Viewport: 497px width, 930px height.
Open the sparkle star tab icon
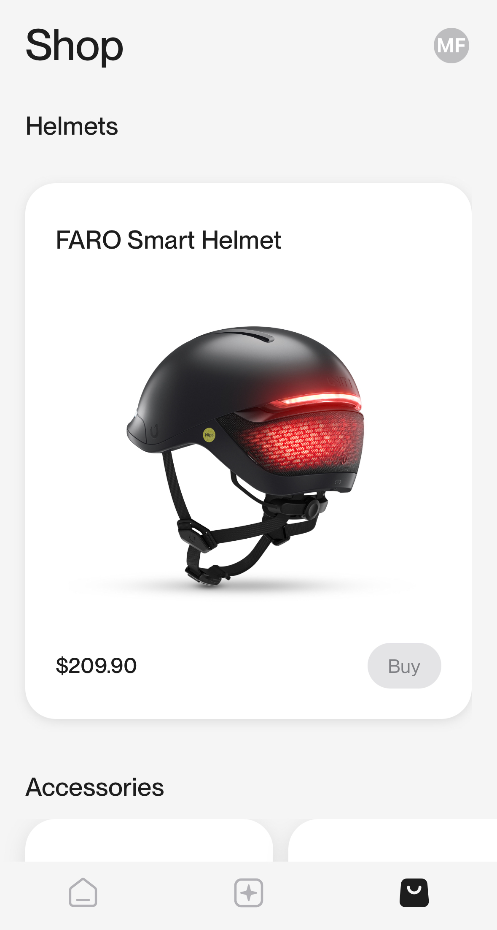click(249, 893)
